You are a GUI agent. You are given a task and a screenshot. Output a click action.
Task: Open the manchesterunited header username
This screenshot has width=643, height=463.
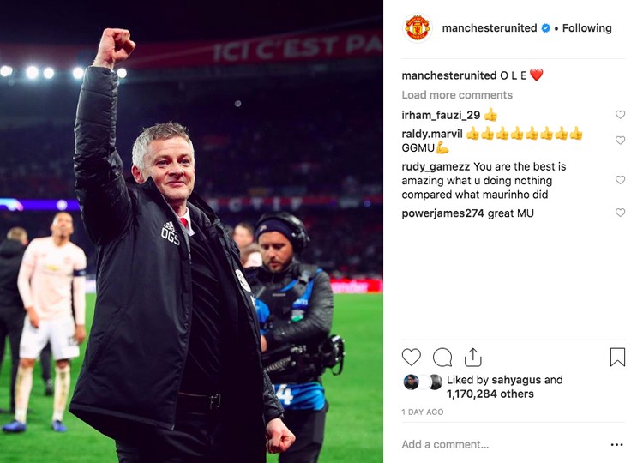pos(490,28)
